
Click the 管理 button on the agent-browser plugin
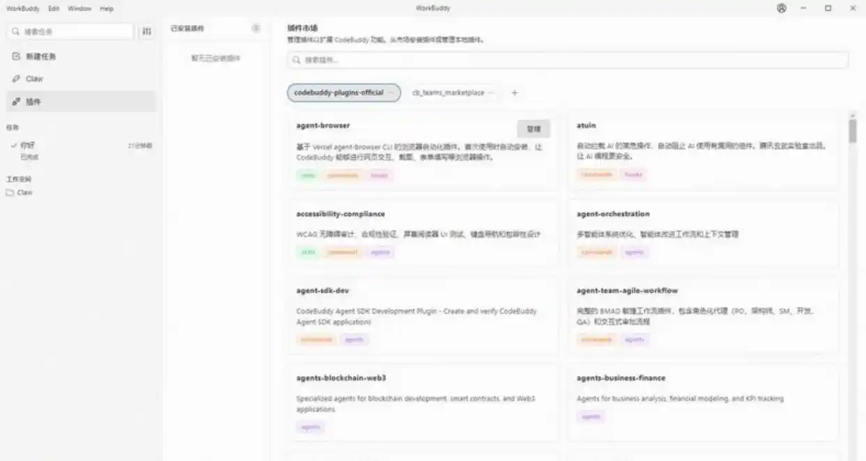pos(533,129)
